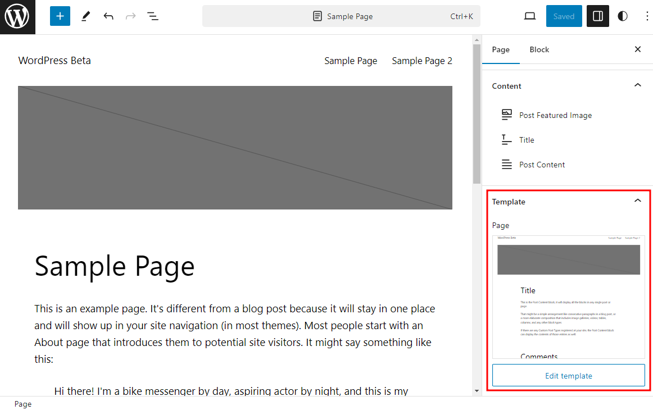This screenshot has width=653, height=410.
Task: Switch to the Page tab
Action: click(501, 49)
